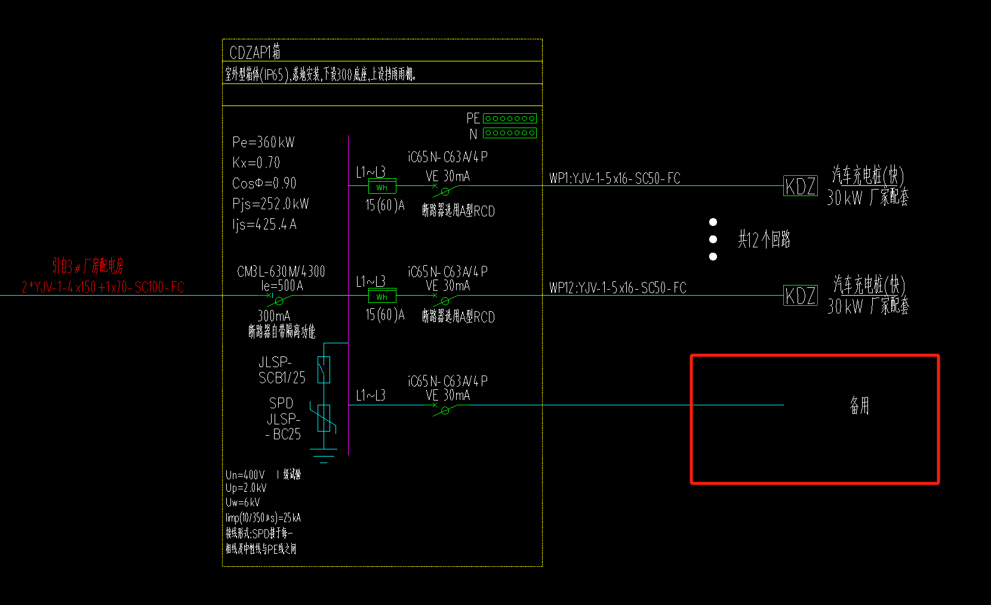Click the 断路器自带隔离功能 note

coord(282,331)
